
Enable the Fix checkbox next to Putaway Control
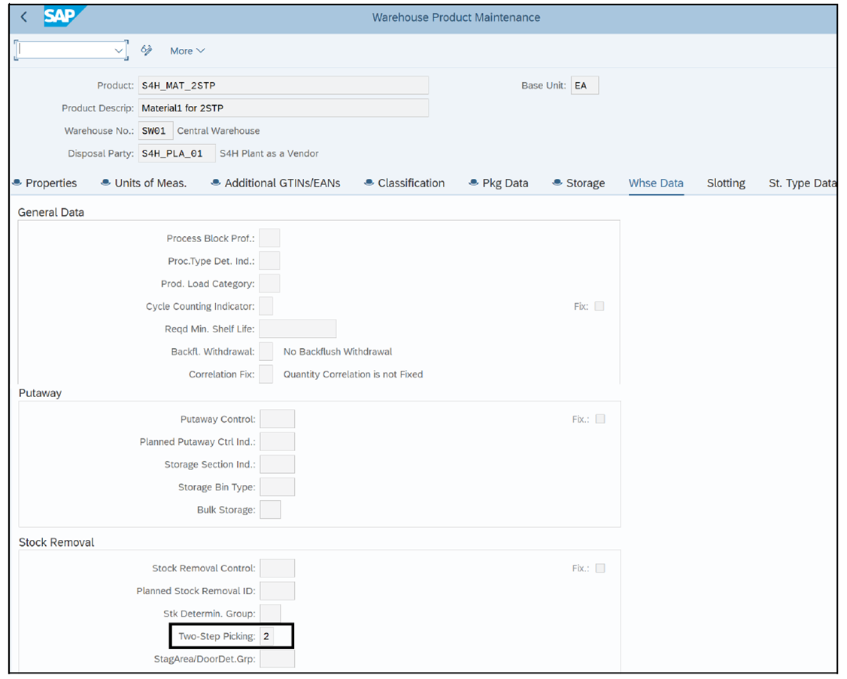(600, 418)
